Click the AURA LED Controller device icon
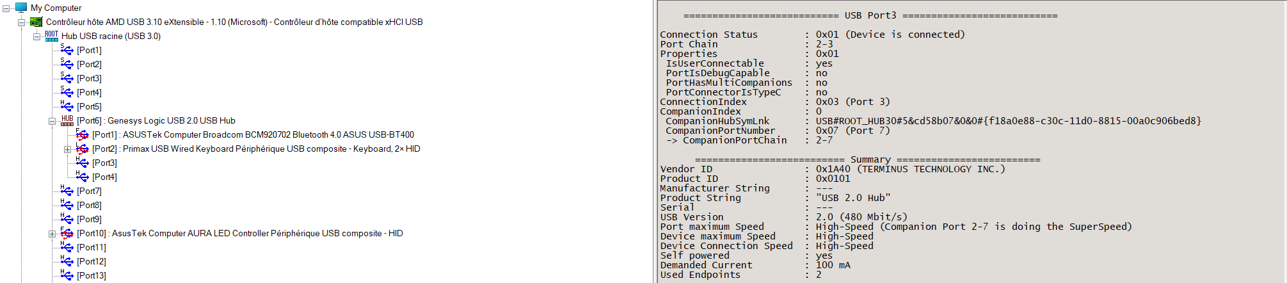The height and width of the screenshot is (283, 1287). [67, 233]
